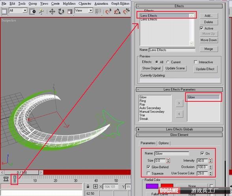
Task: Click the Mirror tool icon
Action: (x=98, y=11)
